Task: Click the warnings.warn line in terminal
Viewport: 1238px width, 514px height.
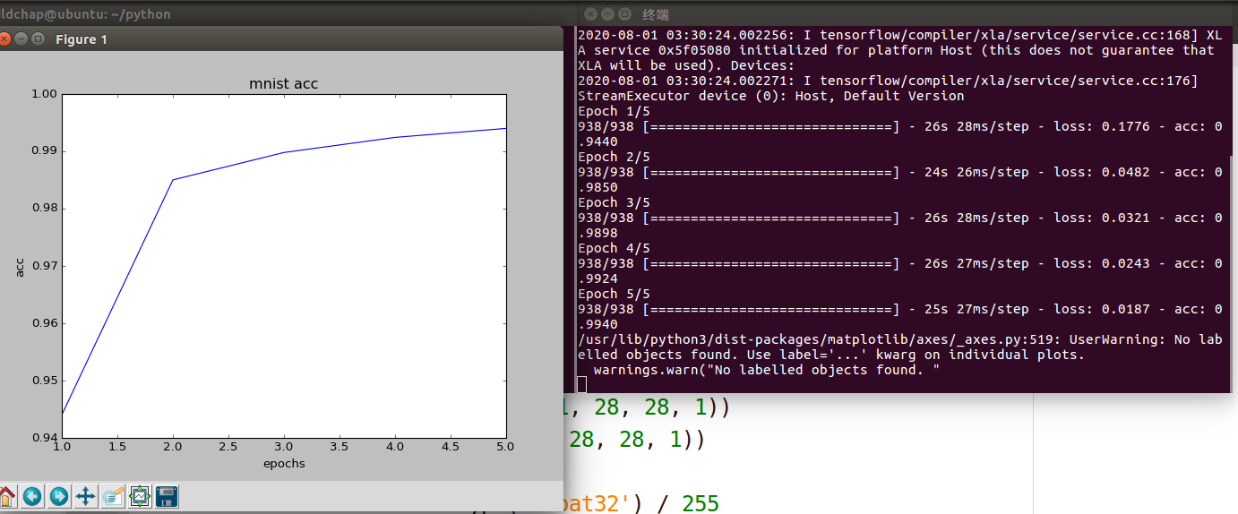Action: coord(766,370)
